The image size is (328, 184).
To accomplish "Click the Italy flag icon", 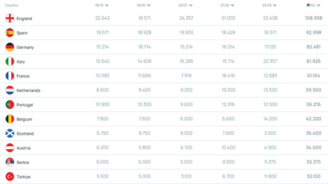I will [10, 61].
